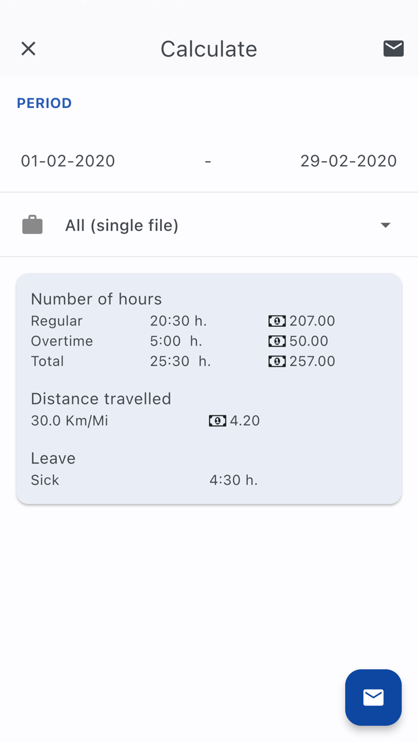Tap the X icon to dismiss the Calculate screen
This screenshot has height=742, width=418.
(x=27, y=48)
